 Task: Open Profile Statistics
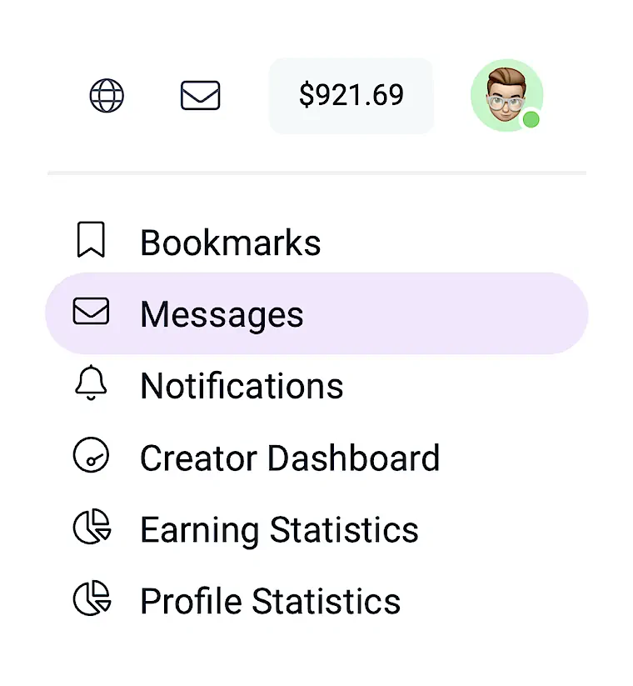(270, 601)
